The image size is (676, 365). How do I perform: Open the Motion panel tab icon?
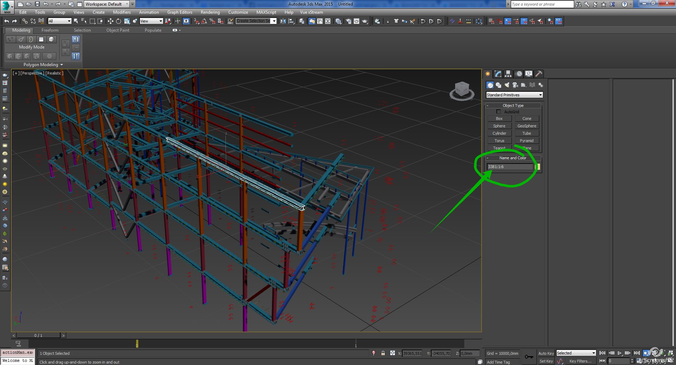point(519,74)
